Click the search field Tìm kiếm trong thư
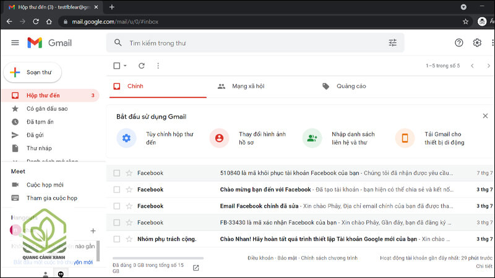Image resolution: width=495 pixels, height=278 pixels. 256,43
